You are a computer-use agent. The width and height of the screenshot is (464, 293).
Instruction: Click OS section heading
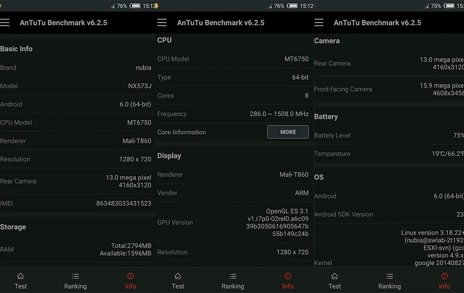(x=319, y=177)
